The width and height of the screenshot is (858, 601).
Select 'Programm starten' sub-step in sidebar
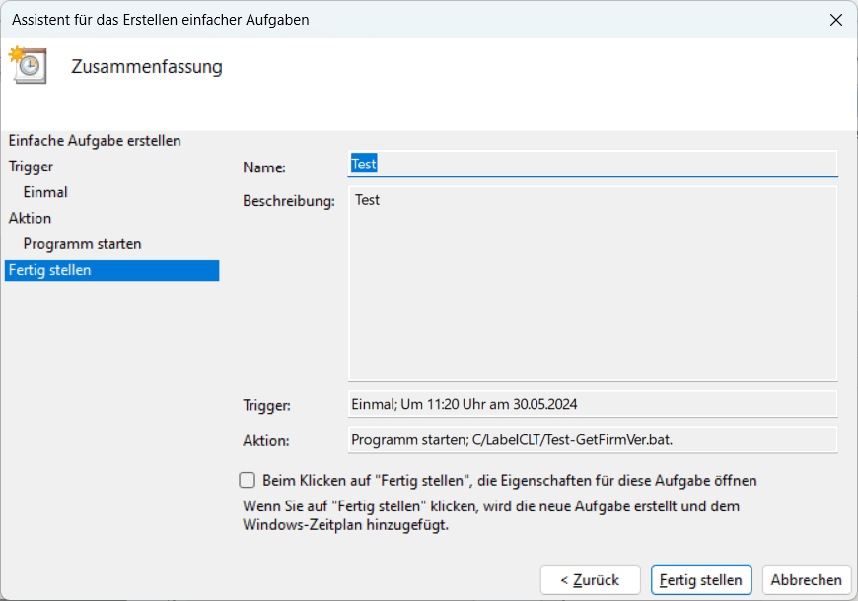tap(83, 243)
